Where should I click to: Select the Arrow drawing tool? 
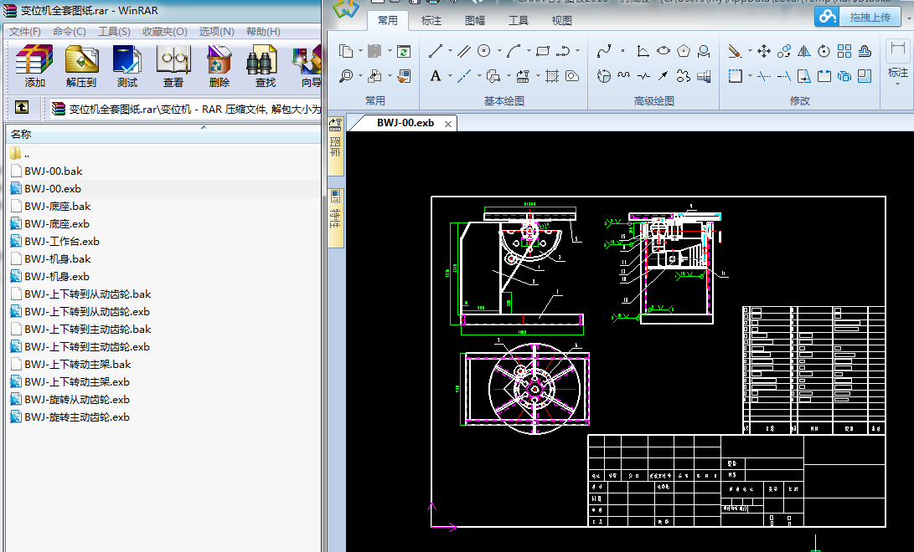(x=664, y=75)
